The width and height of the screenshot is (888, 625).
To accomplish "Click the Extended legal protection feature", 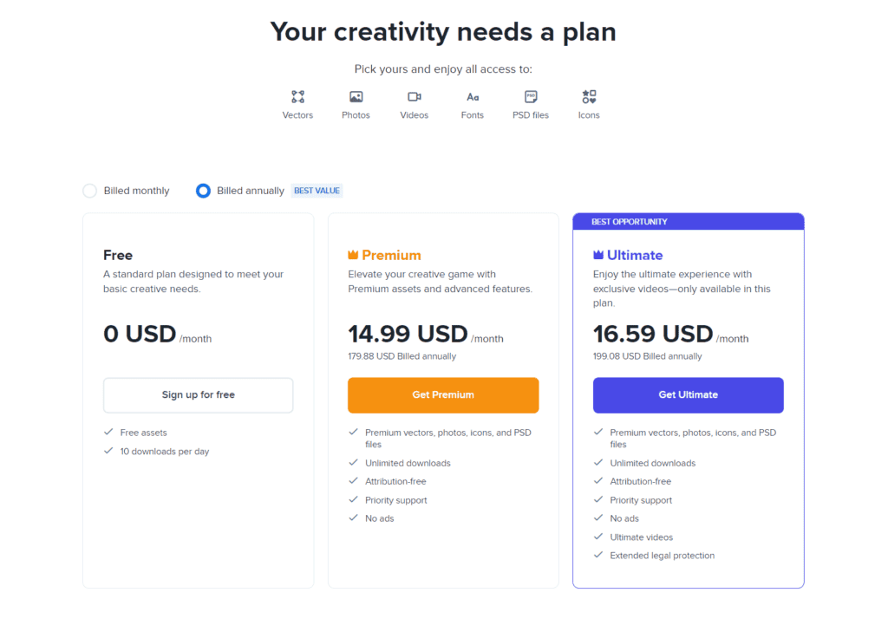I will (661, 555).
